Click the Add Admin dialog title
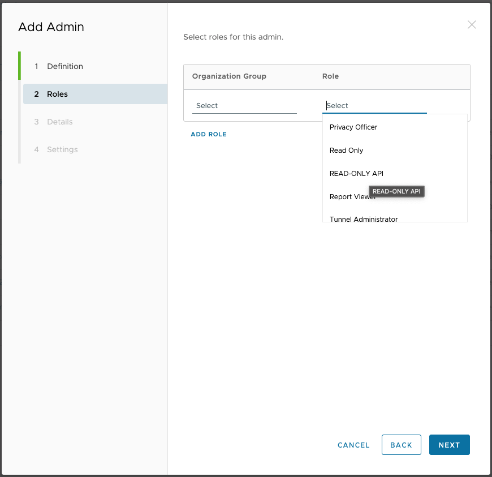The height and width of the screenshot is (477, 492). point(51,27)
